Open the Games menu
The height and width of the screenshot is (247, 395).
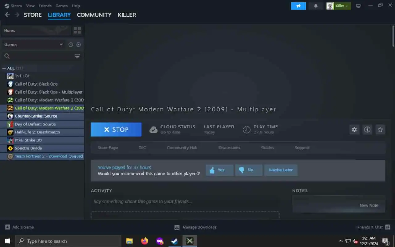(x=61, y=6)
